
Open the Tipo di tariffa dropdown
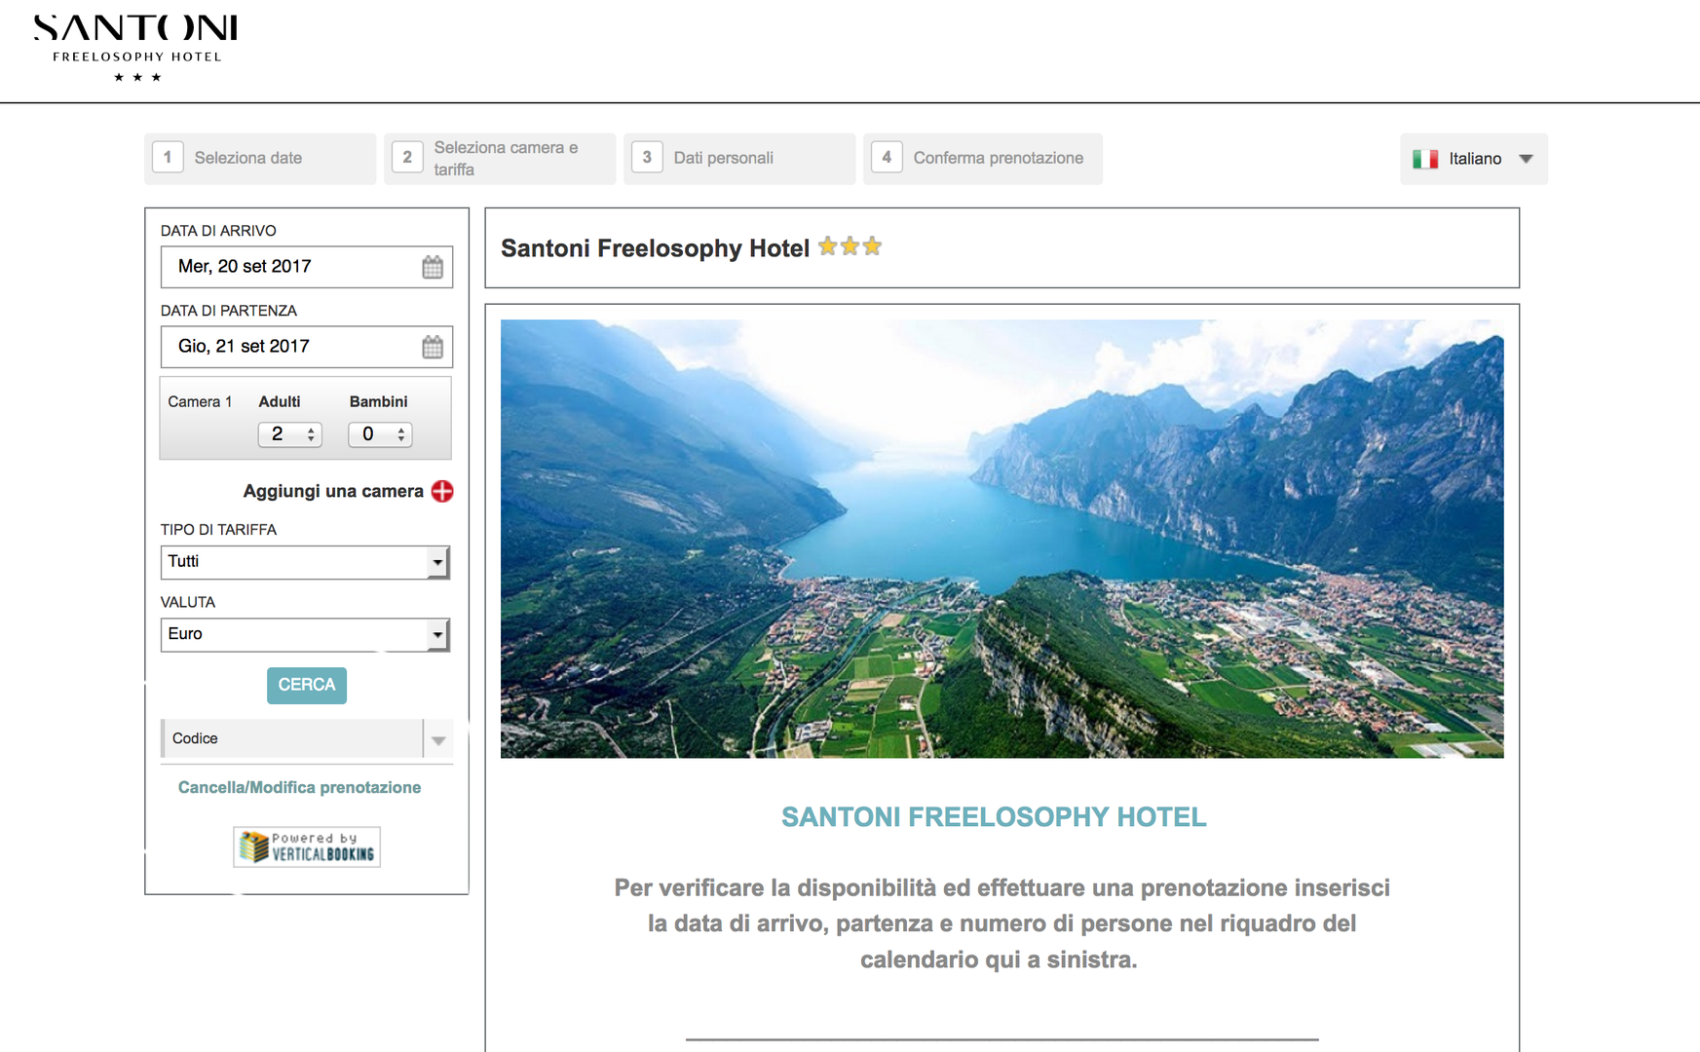(305, 562)
